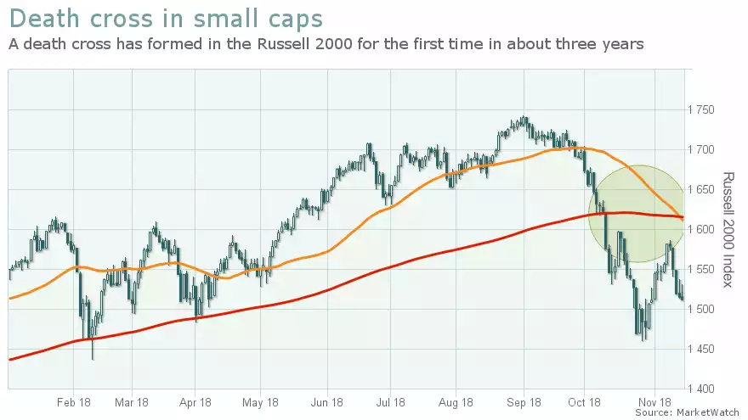Select the Jun 18 axis label

[326, 402]
